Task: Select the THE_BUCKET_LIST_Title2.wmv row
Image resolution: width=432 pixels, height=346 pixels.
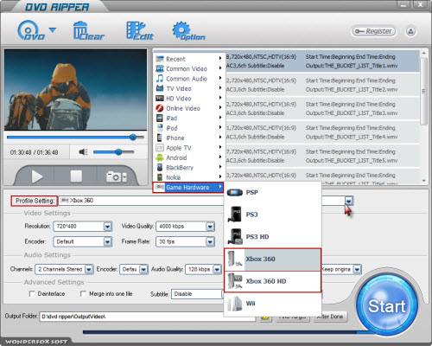Action: pyautogui.click(x=322, y=85)
